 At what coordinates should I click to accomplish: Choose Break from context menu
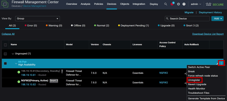point(191,72)
